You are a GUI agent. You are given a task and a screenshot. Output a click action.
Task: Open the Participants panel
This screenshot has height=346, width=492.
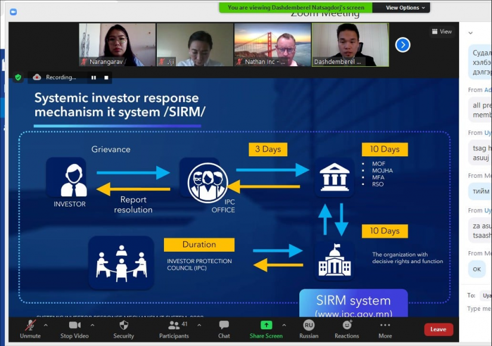pos(174,329)
